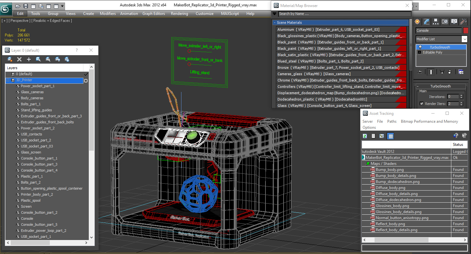
Task: Open the 3ds Max application button menu
Action: 6,8
